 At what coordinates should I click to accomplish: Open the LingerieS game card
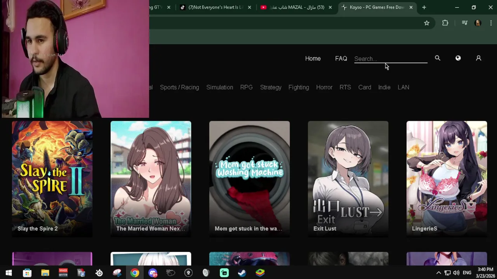tap(447, 179)
